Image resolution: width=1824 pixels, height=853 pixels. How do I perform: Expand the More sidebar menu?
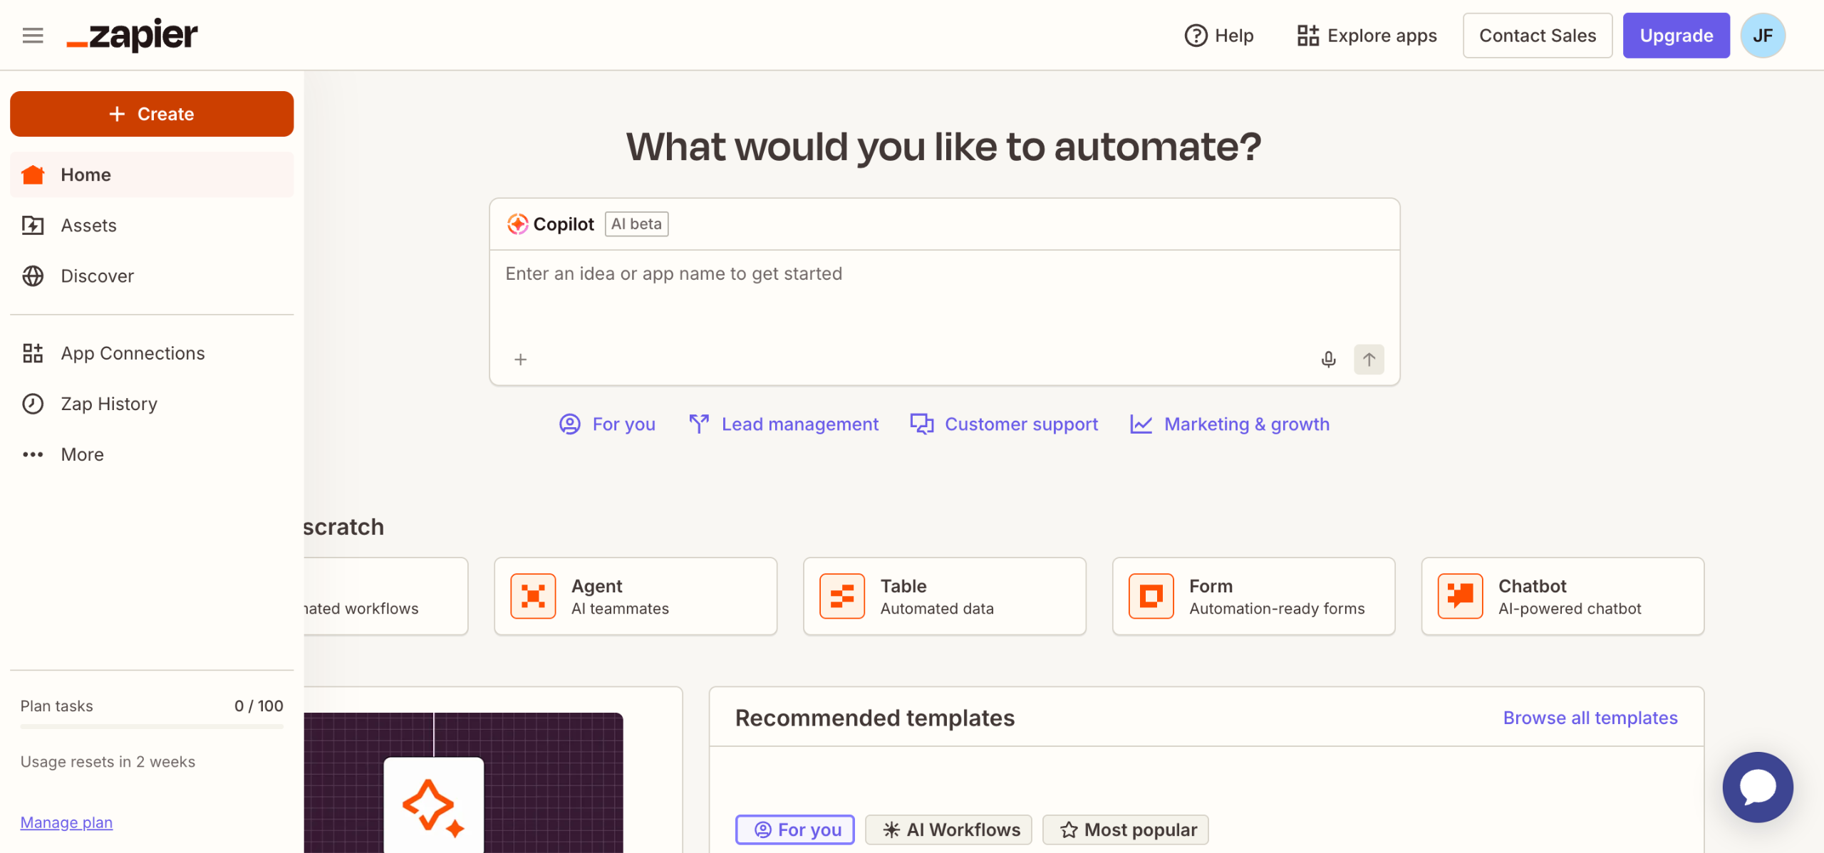[x=82, y=454]
